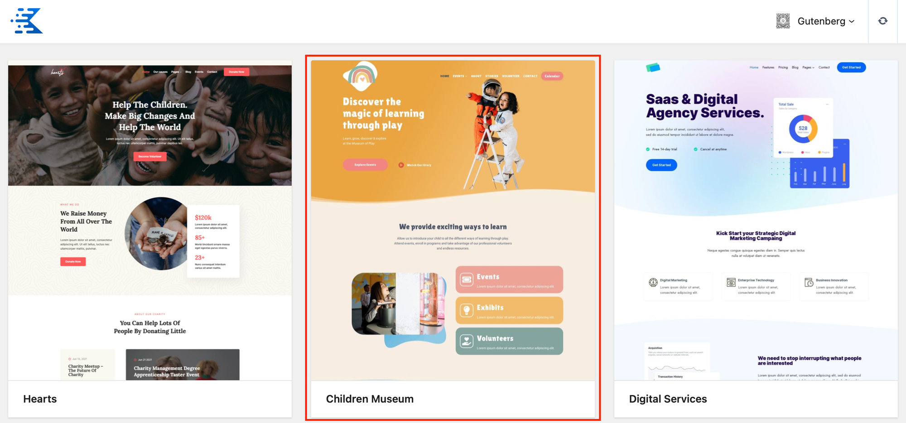Click the Digital Services title label
The image size is (906, 423).
tap(668, 399)
